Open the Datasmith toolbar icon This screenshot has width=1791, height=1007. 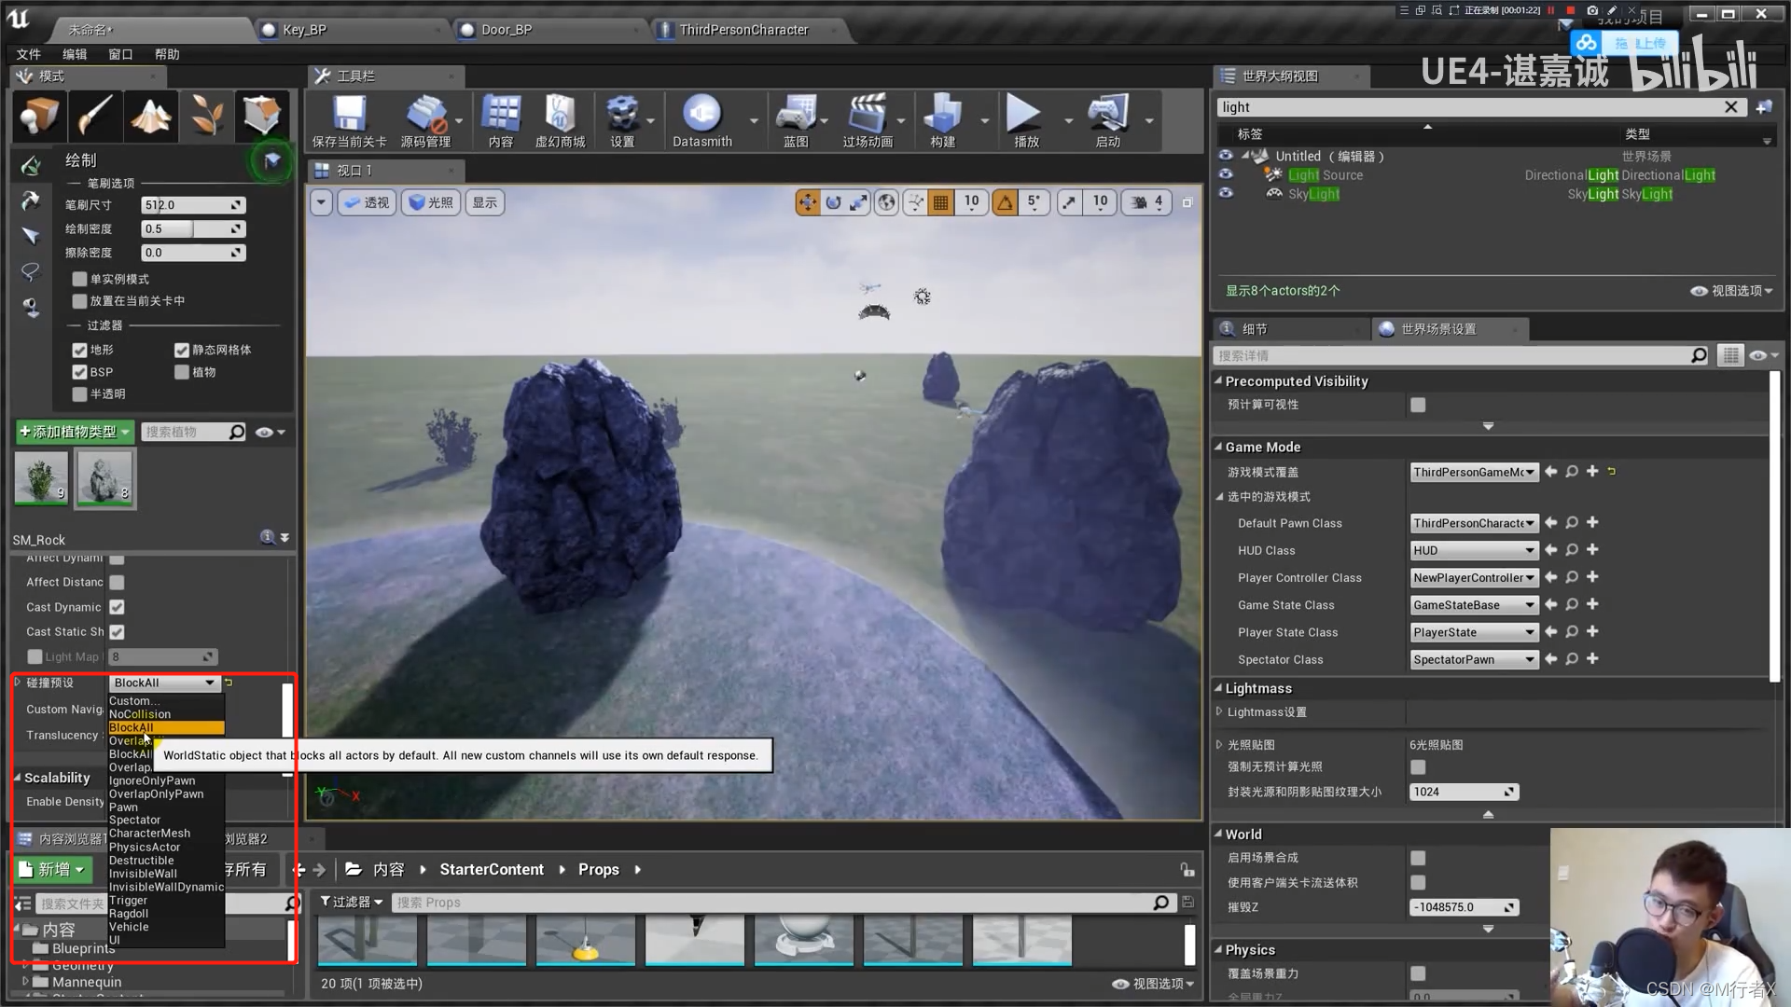[701, 115]
